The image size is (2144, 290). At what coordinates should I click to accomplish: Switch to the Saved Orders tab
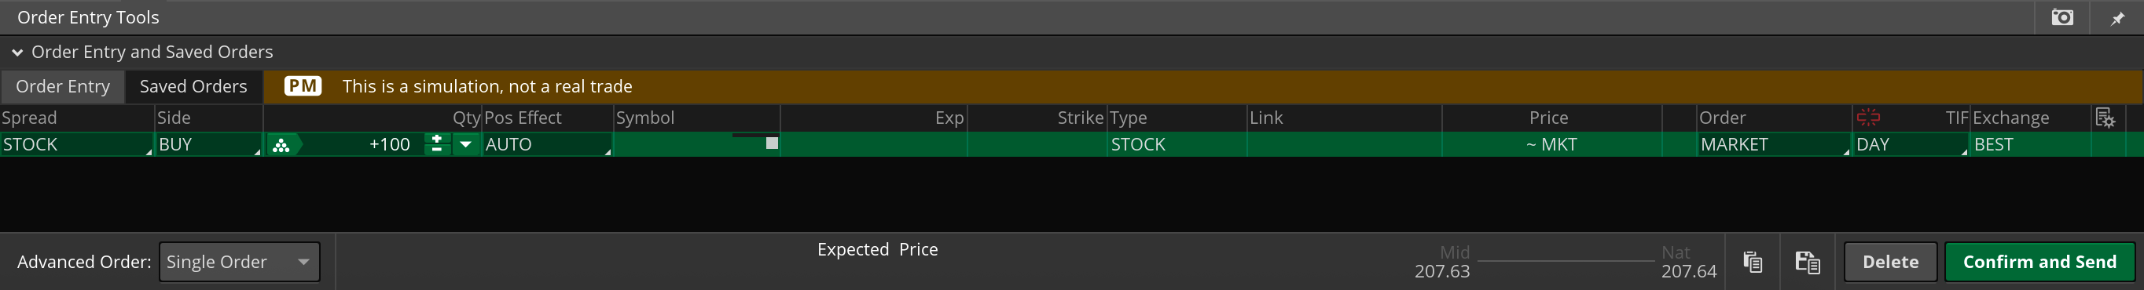(x=193, y=86)
